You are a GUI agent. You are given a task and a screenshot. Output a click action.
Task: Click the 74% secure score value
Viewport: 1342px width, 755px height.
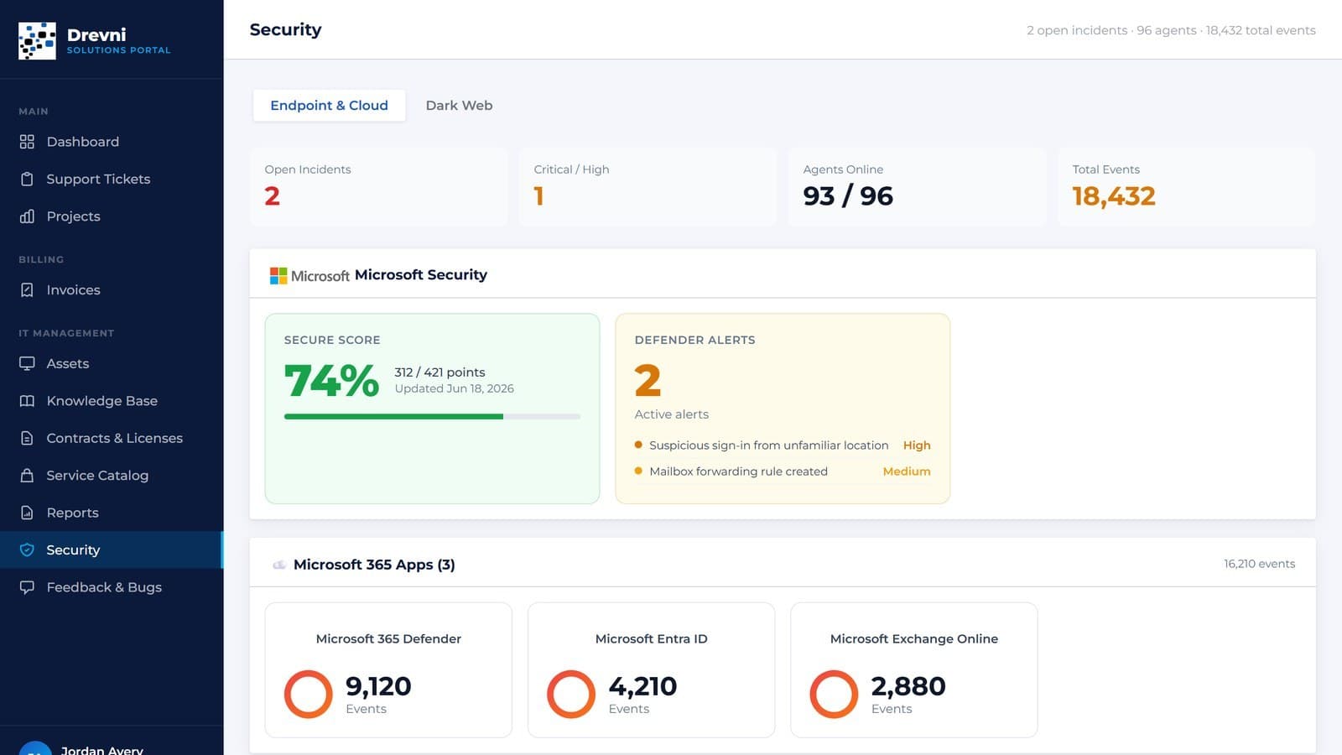pyautogui.click(x=331, y=381)
